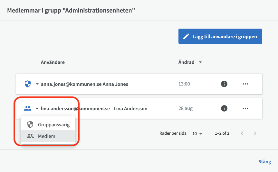This screenshot has height=172, width=278.
Task: Toggle the sort arrow next to Ändrad
Action: coord(200,62)
